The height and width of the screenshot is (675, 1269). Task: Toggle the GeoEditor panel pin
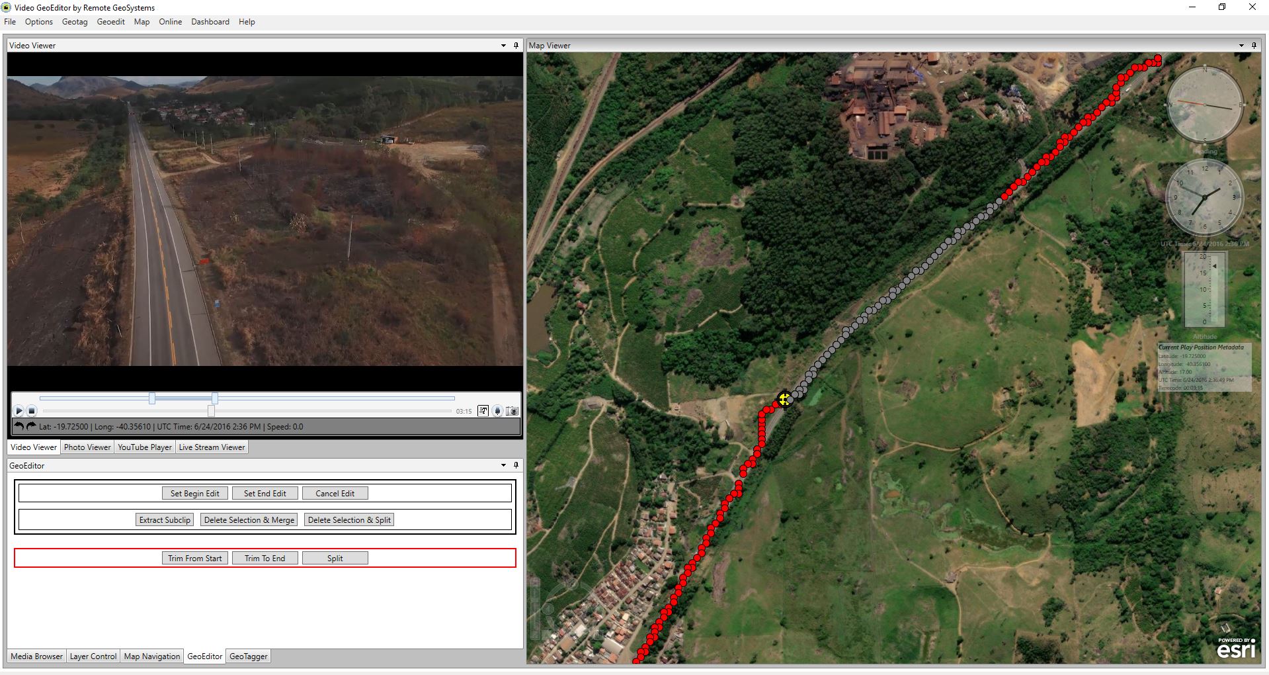point(516,466)
